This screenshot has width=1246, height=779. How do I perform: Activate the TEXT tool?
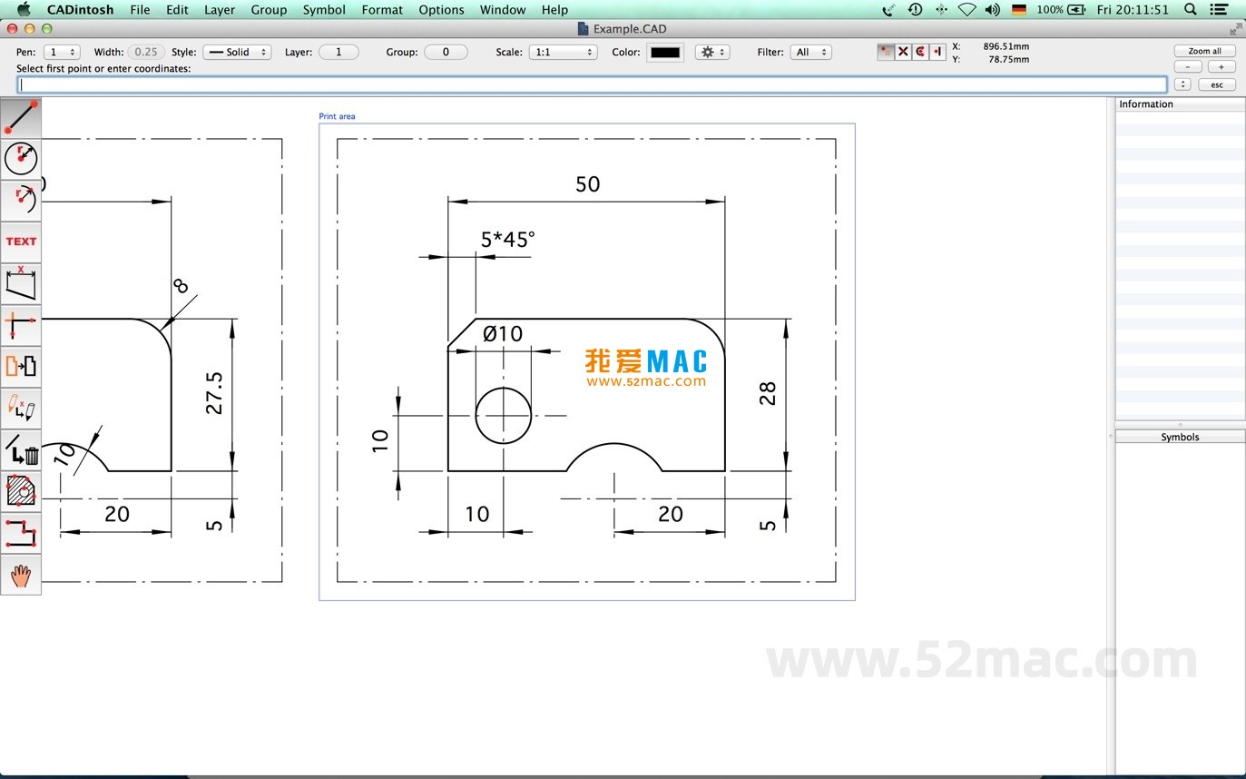click(x=21, y=241)
